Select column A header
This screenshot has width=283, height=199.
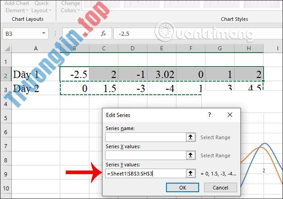pyautogui.click(x=36, y=49)
